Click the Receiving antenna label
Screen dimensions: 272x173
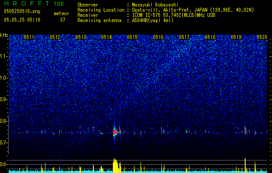99,20
